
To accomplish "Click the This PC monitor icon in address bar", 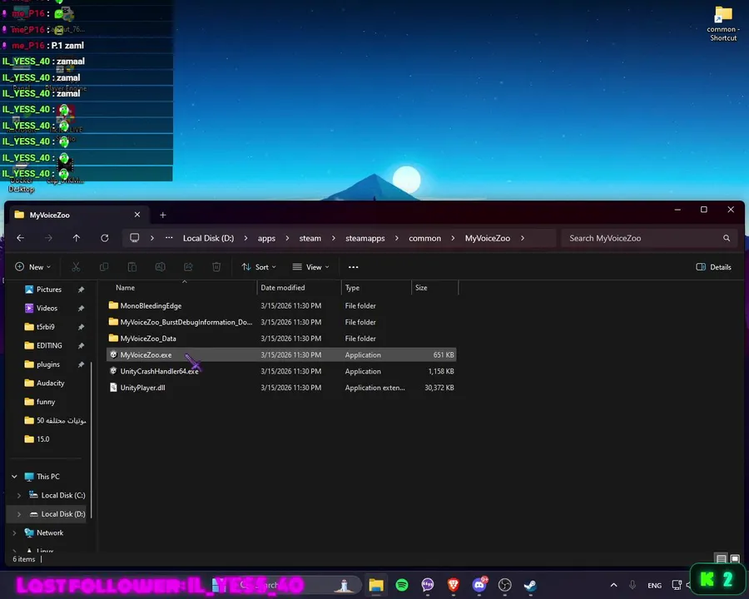I will (135, 238).
